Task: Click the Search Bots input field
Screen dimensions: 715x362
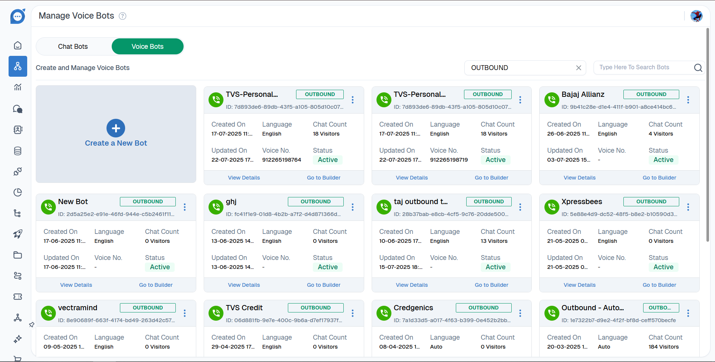Action: [x=642, y=67]
